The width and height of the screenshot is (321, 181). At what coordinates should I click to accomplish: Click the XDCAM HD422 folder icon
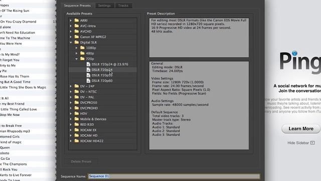(x=77, y=141)
